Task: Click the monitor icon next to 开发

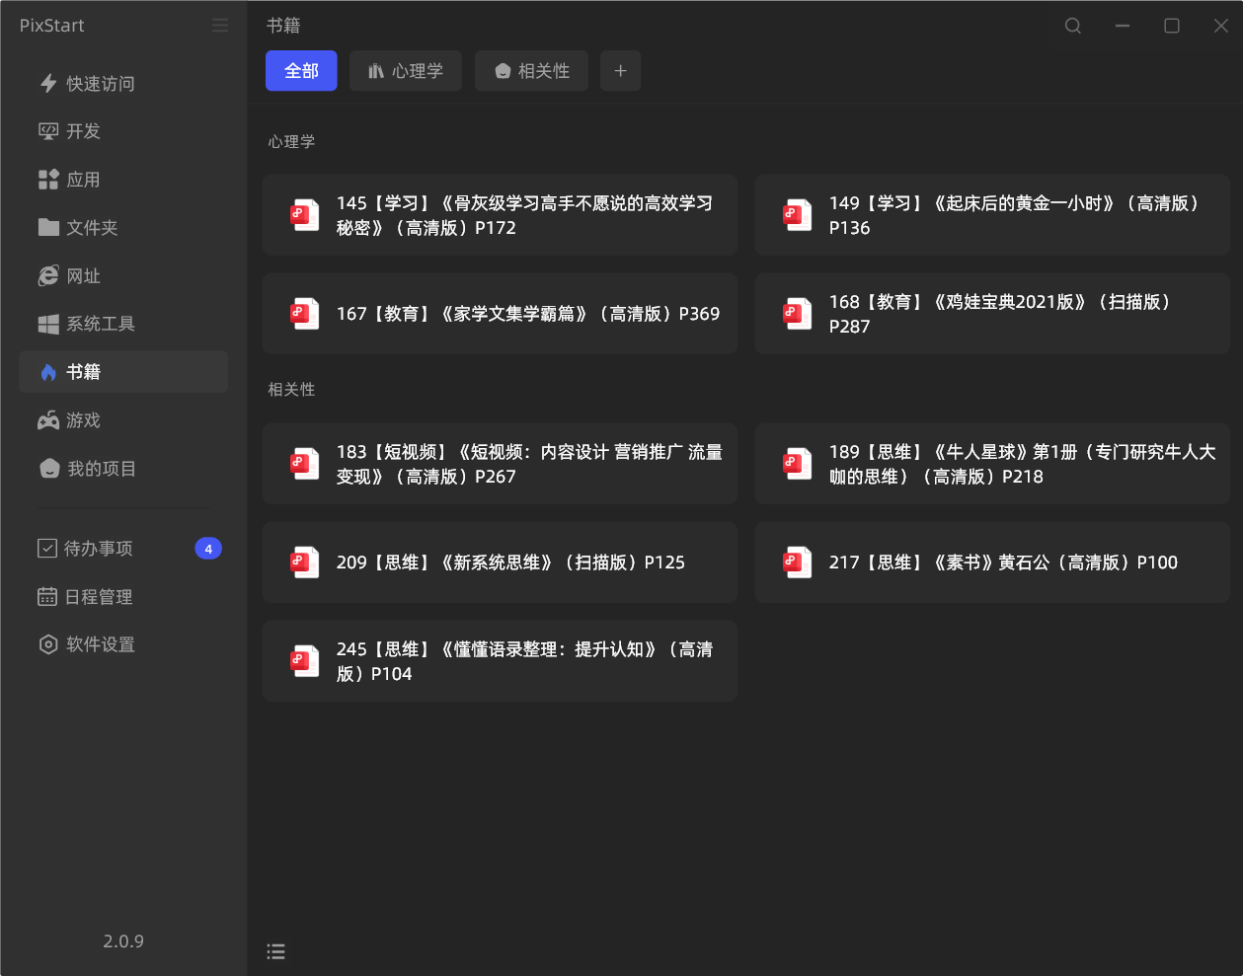Action: pyautogui.click(x=48, y=131)
